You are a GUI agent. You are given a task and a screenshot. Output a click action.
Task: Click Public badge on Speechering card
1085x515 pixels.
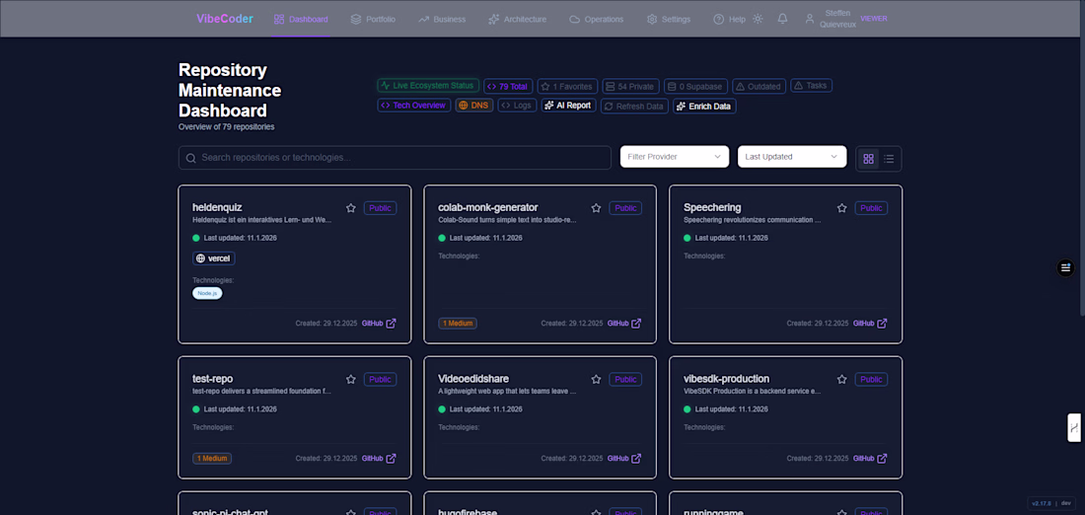(871, 207)
